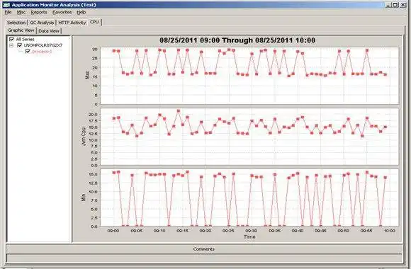Image resolution: width=411 pixels, height=269 pixels.
Task: Select the LNOHPOLR87G2X7 tree item label
Action: coord(43,45)
